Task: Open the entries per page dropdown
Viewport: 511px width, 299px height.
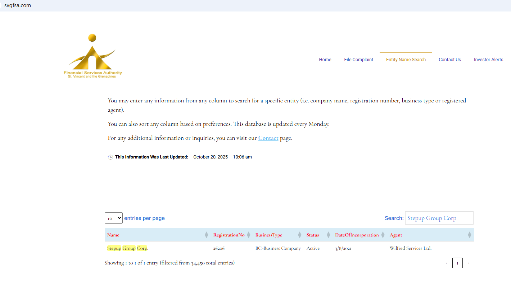Action: click(114, 218)
